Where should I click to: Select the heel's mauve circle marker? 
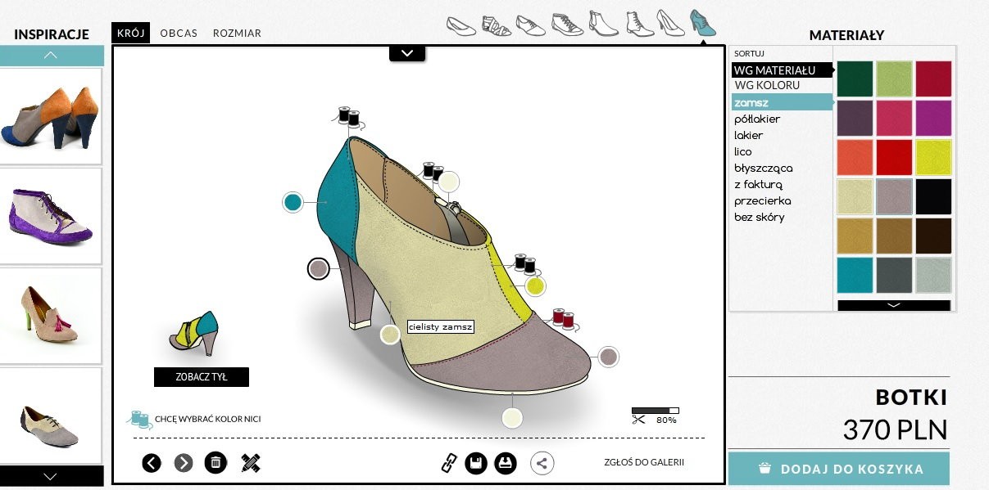pyautogui.click(x=318, y=268)
